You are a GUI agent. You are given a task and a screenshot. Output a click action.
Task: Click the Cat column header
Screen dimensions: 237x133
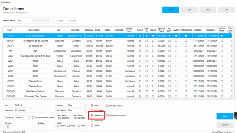click(58, 30)
